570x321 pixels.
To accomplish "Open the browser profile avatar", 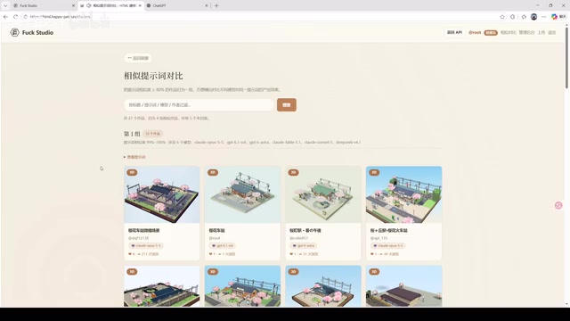I will (x=533, y=17).
